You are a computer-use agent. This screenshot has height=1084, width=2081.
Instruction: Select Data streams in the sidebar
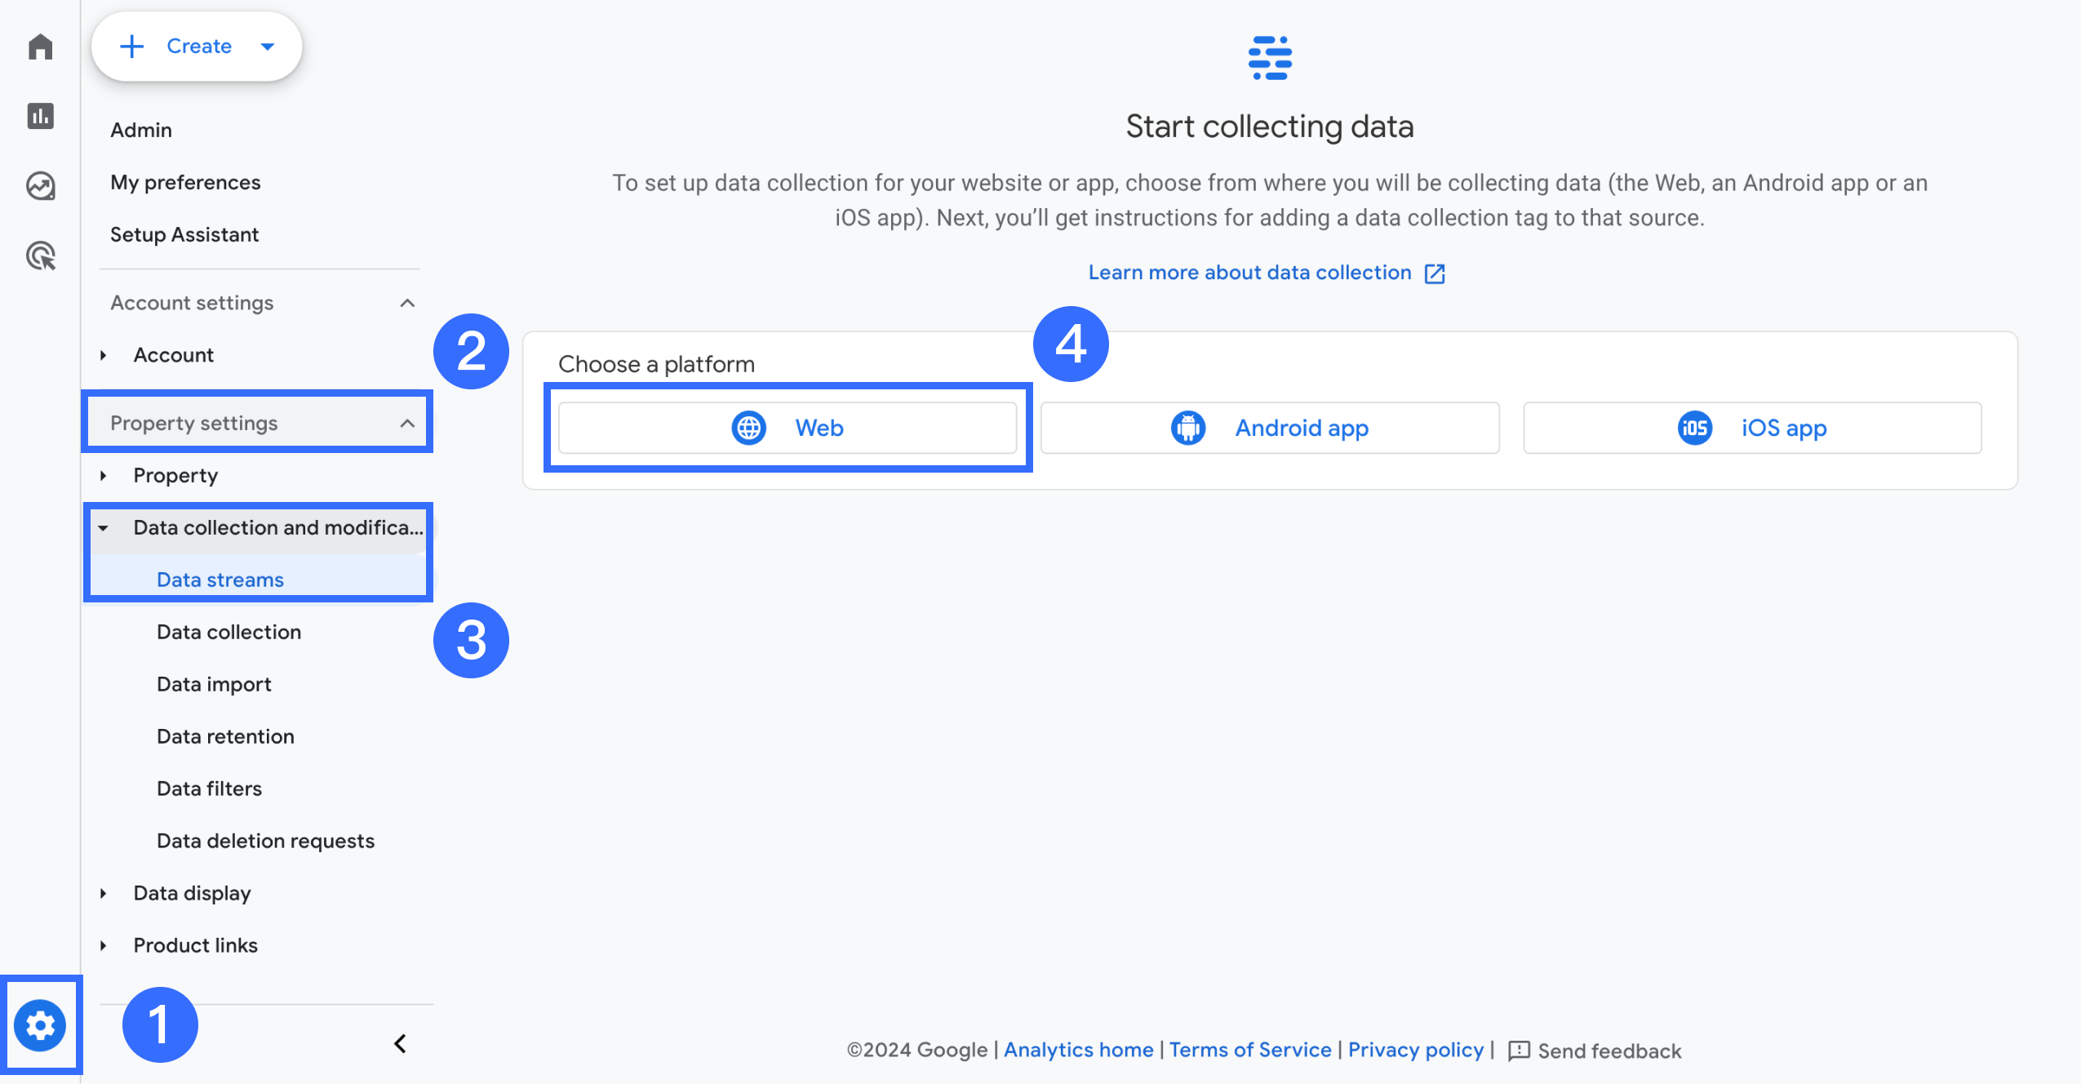click(x=220, y=580)
